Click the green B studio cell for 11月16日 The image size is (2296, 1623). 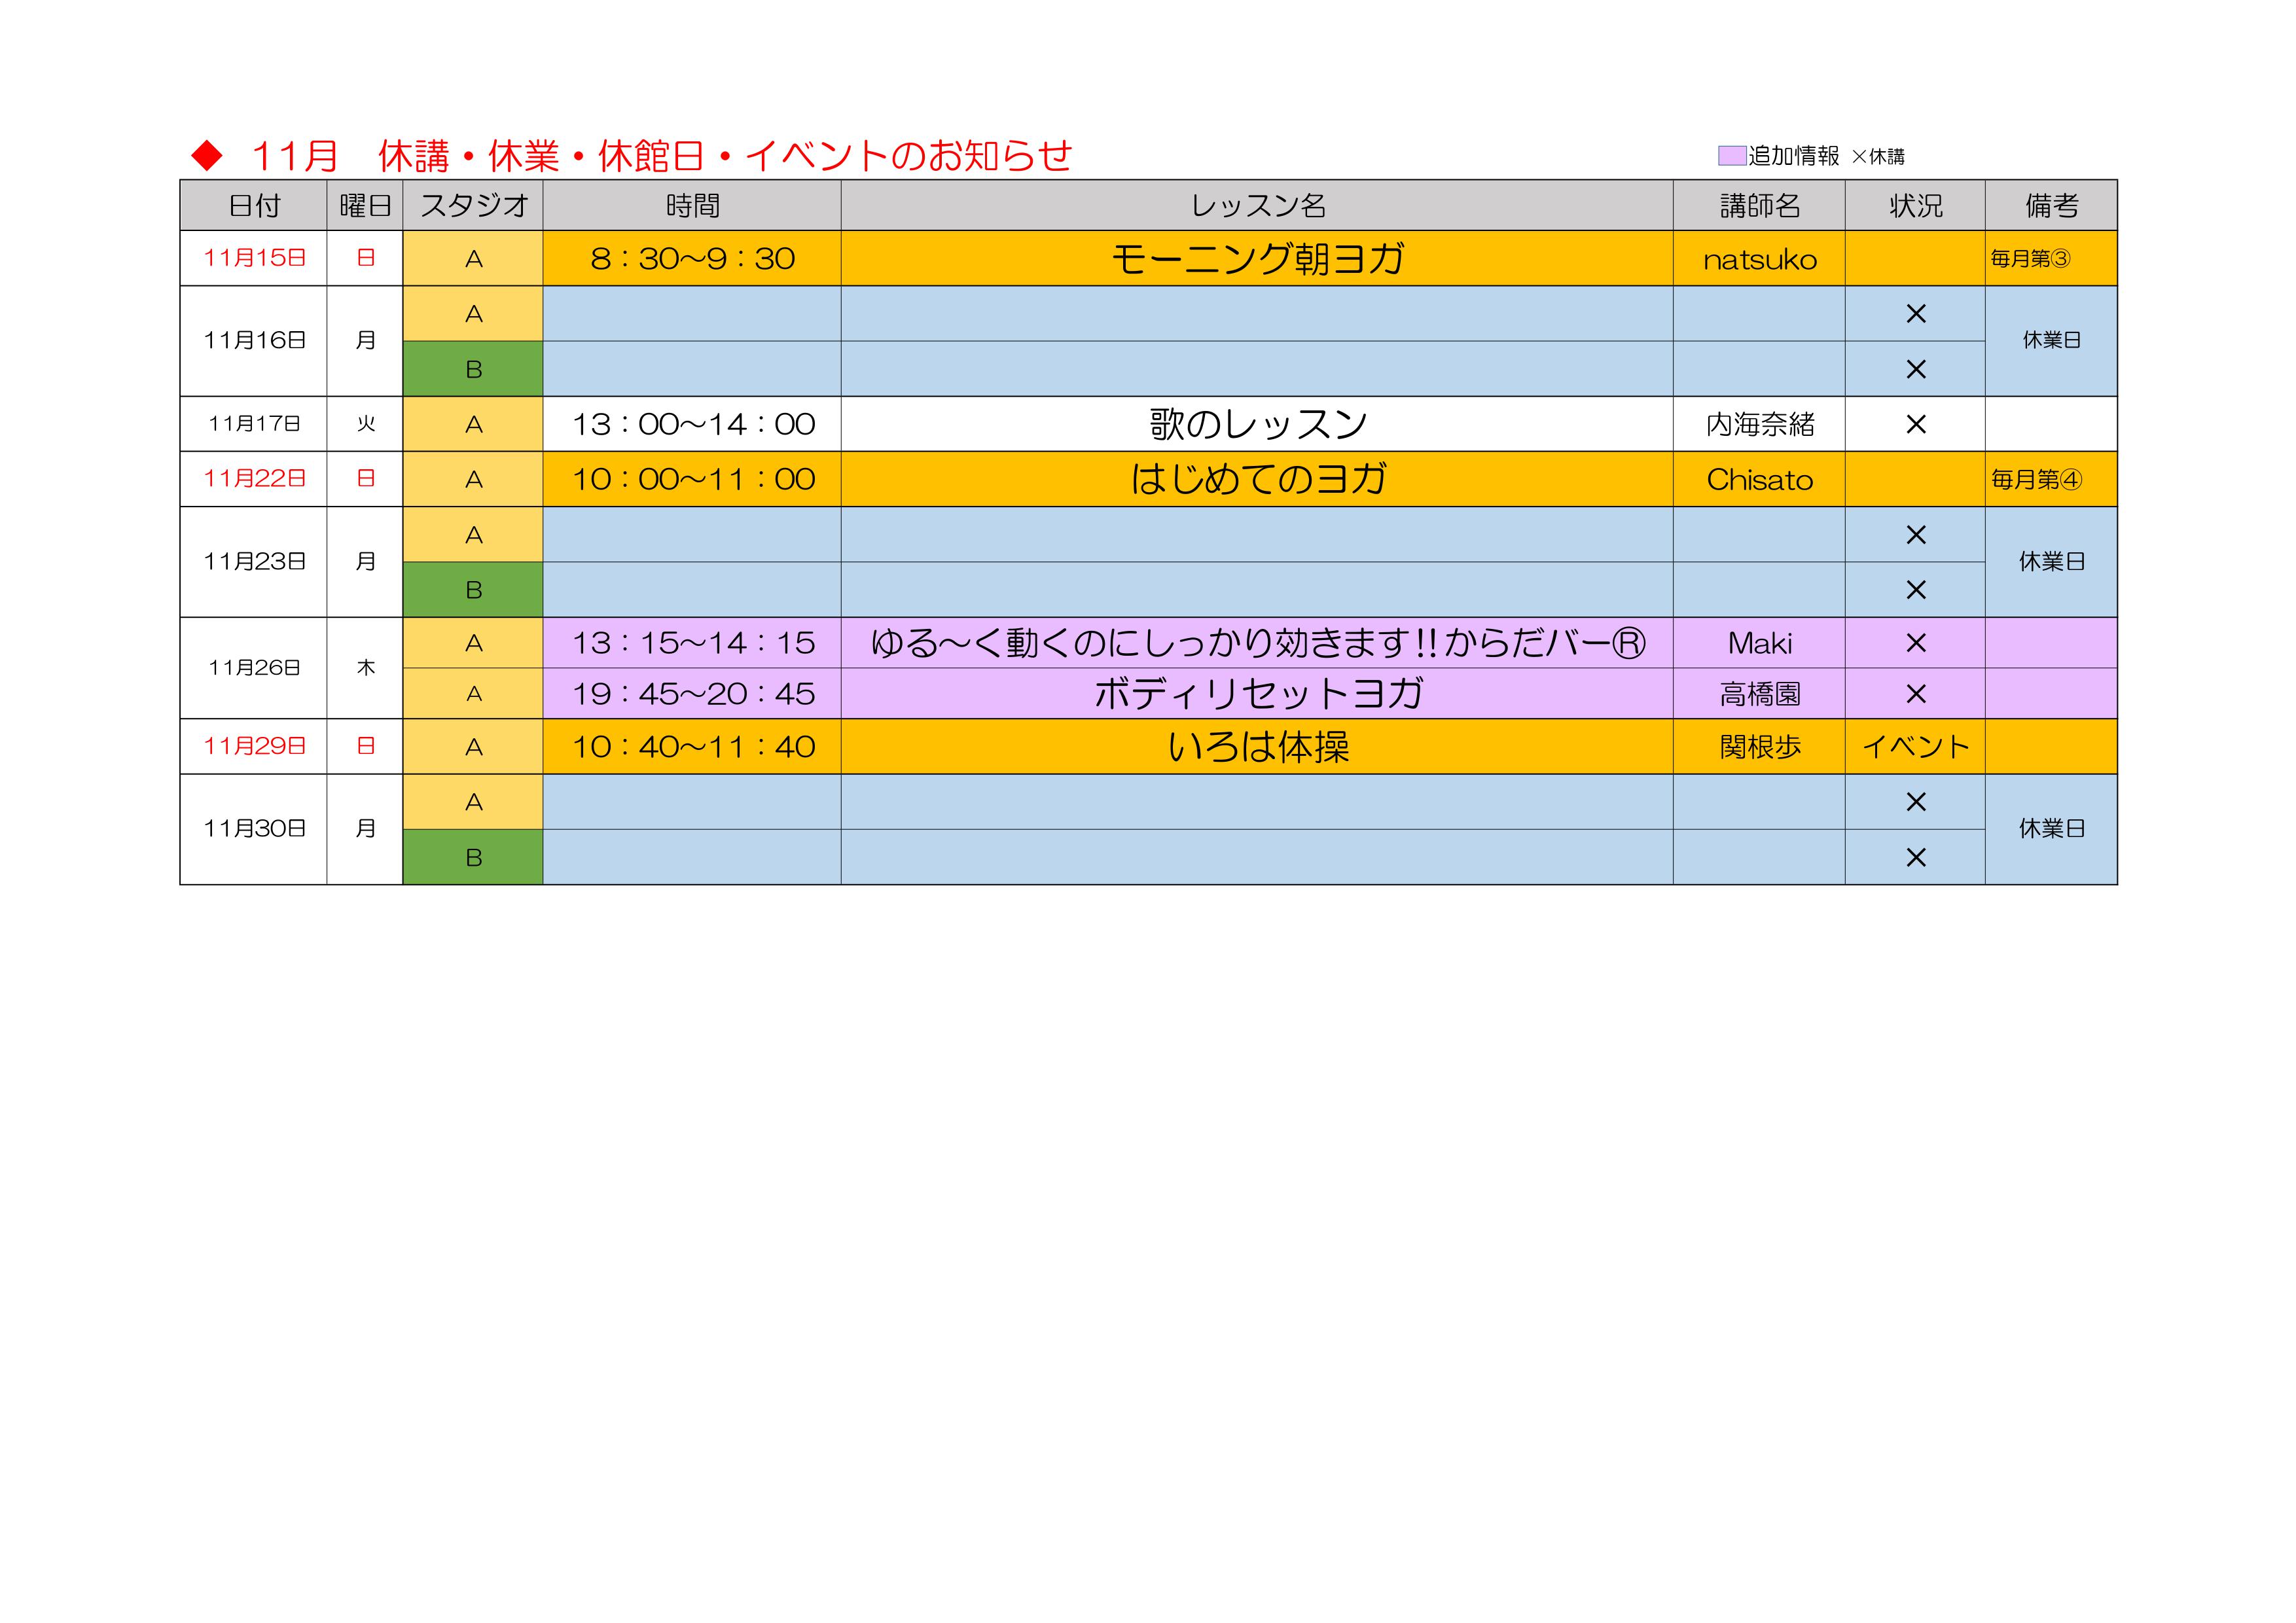pyautogui.click(x=473, y=369)
